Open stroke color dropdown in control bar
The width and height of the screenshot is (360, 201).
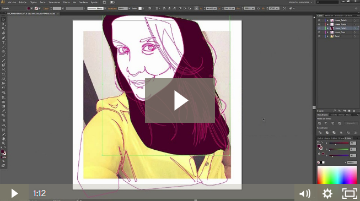coord(40,8)
